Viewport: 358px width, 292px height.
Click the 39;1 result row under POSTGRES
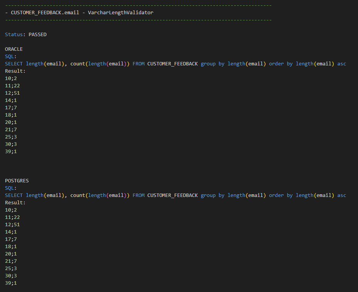[11, 283]
